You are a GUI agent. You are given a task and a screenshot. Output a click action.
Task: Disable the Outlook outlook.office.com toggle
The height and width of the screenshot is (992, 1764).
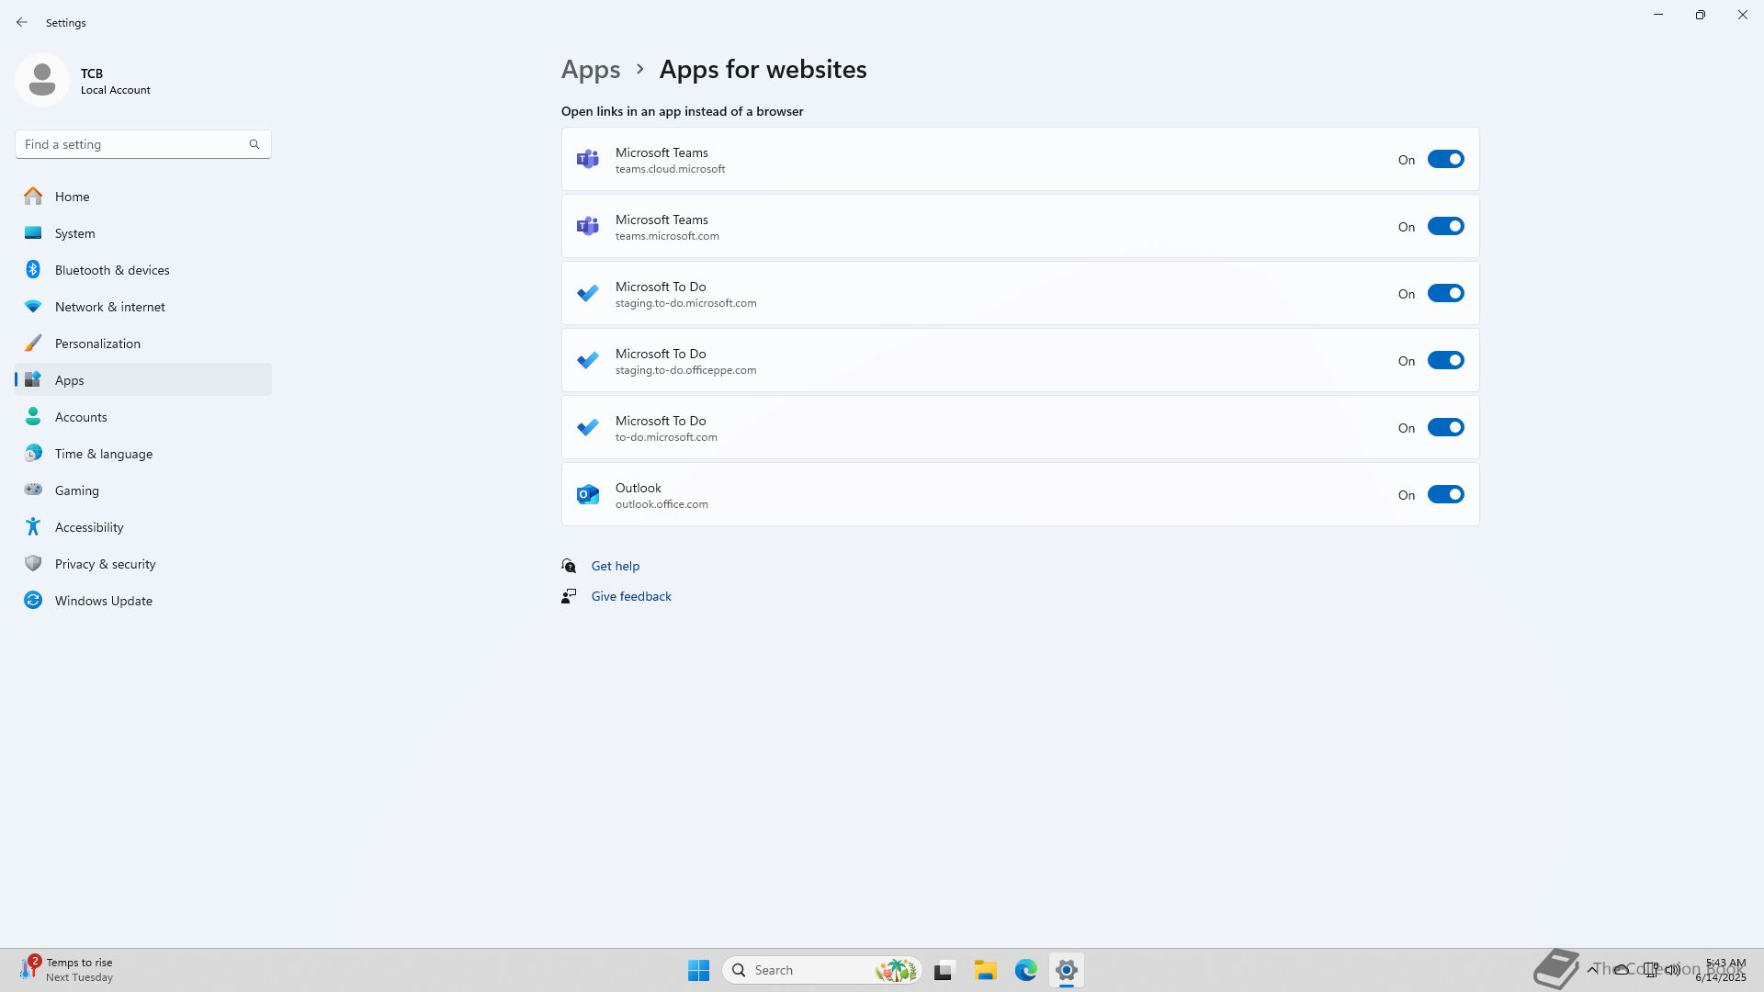tap(1445, 495)
